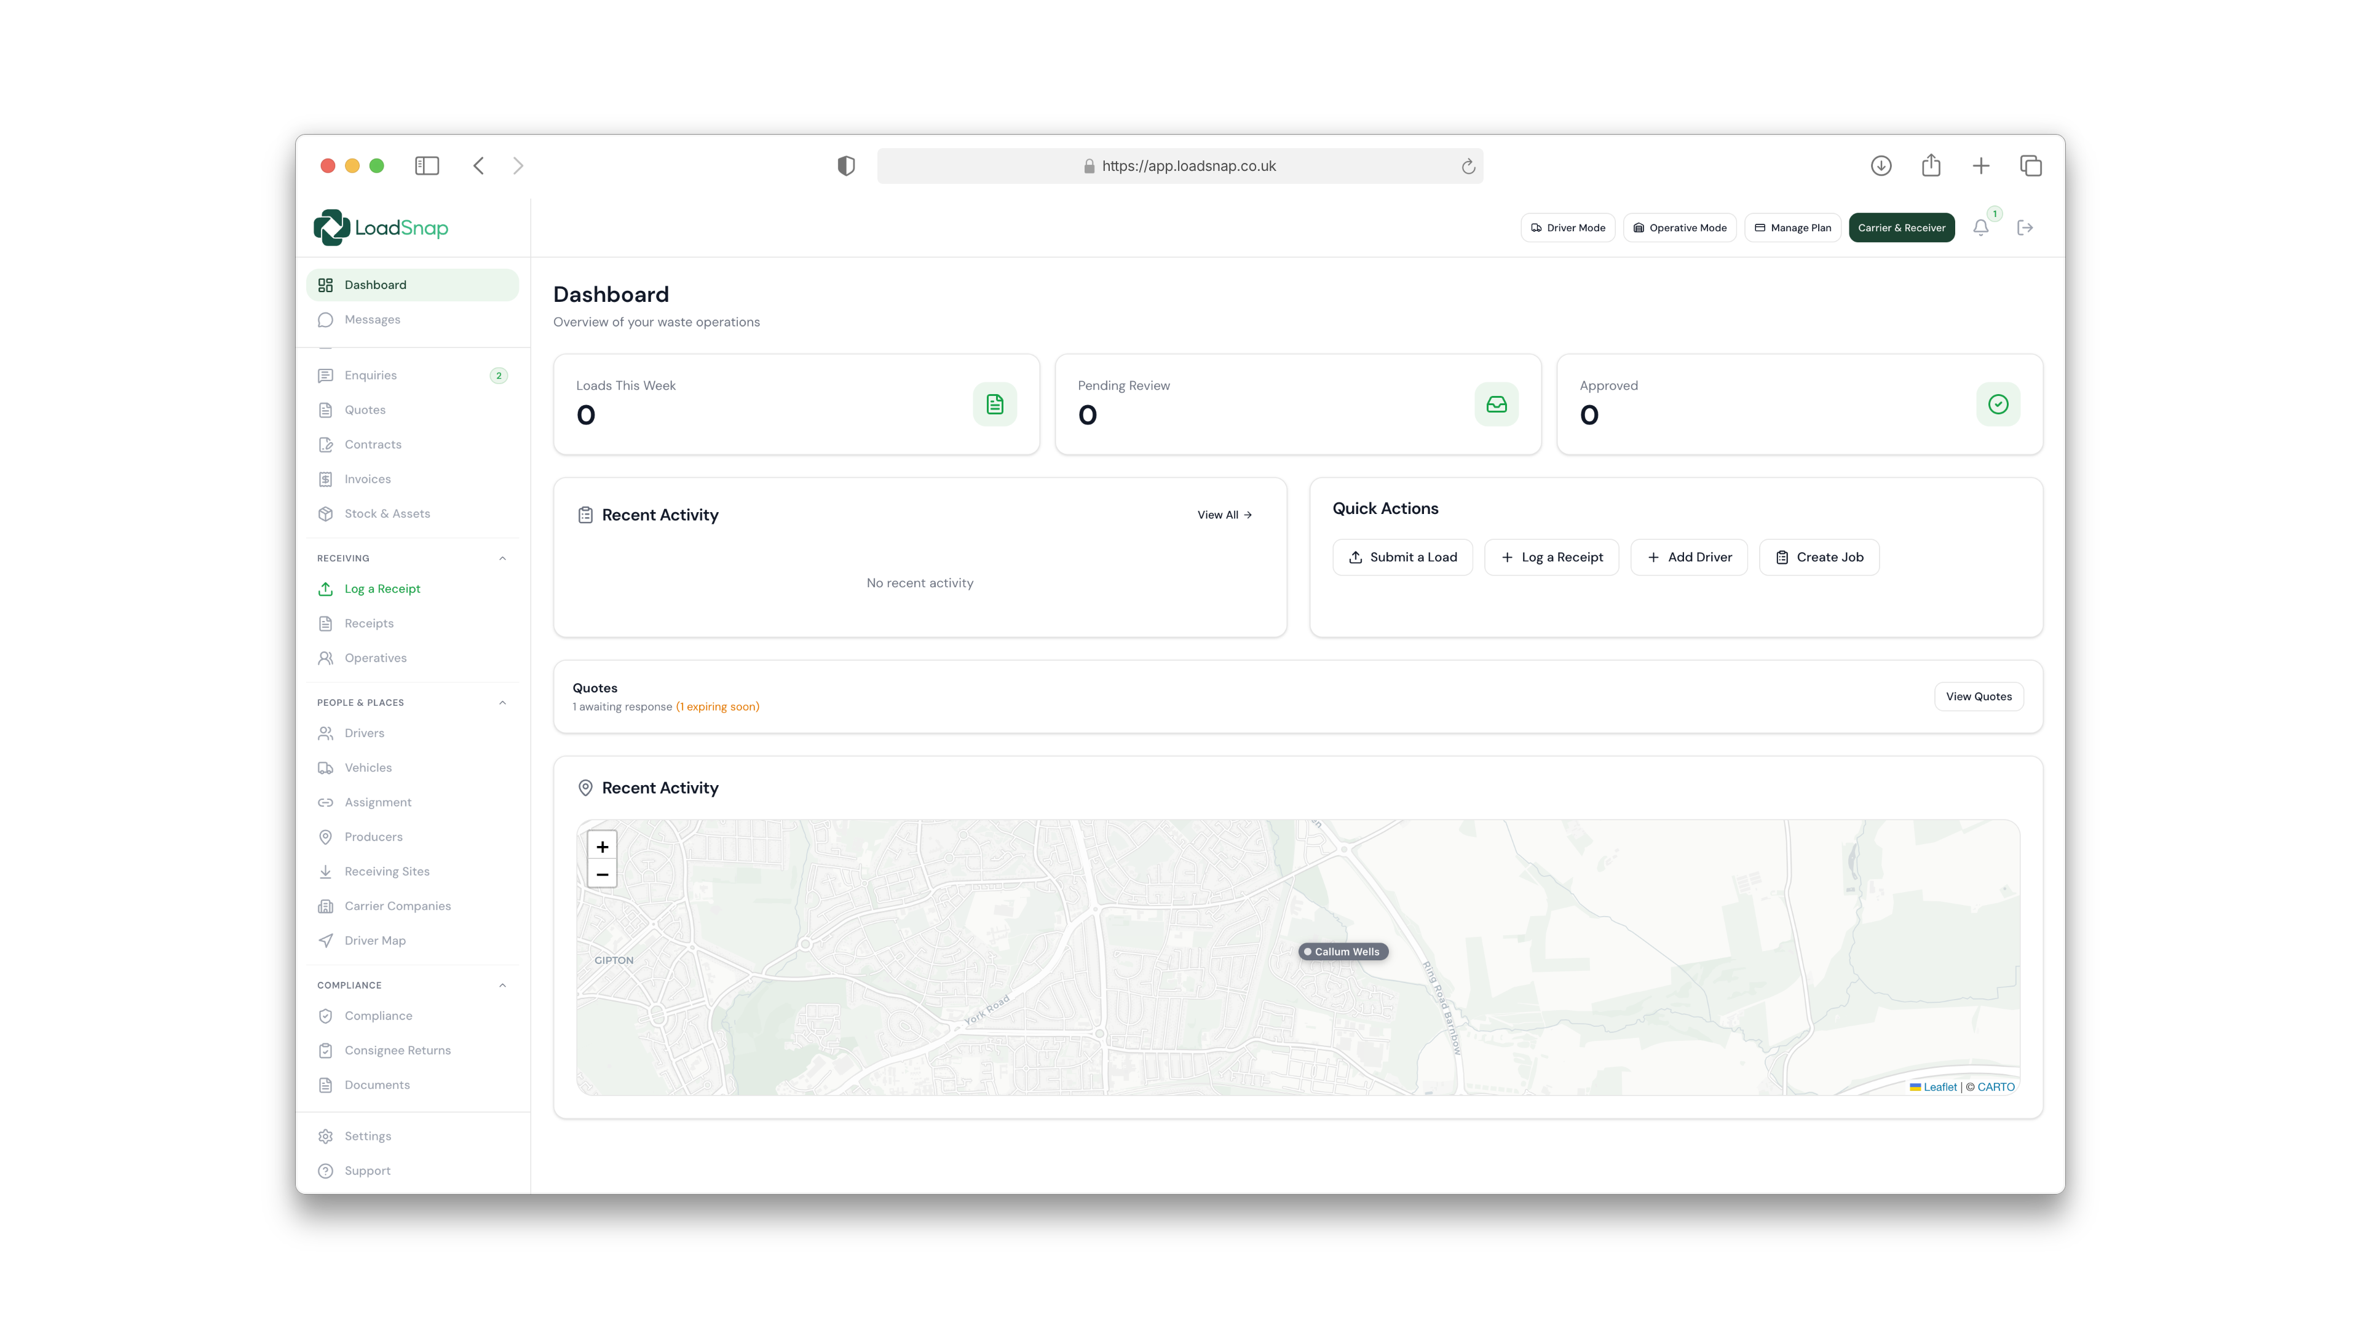Click the LoadSnap logo

381,227
